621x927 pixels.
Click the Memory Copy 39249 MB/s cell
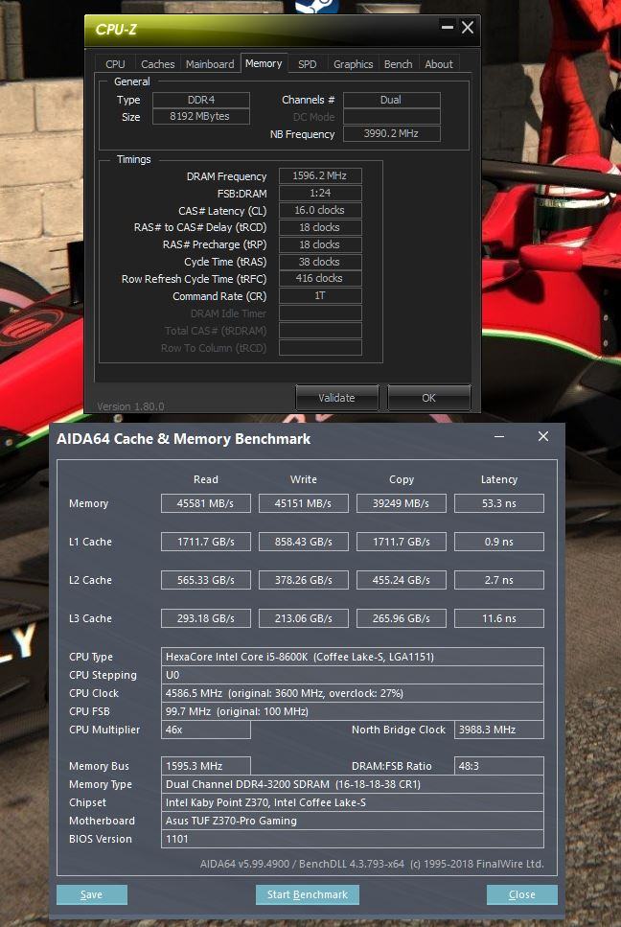[x=402, y=503]
